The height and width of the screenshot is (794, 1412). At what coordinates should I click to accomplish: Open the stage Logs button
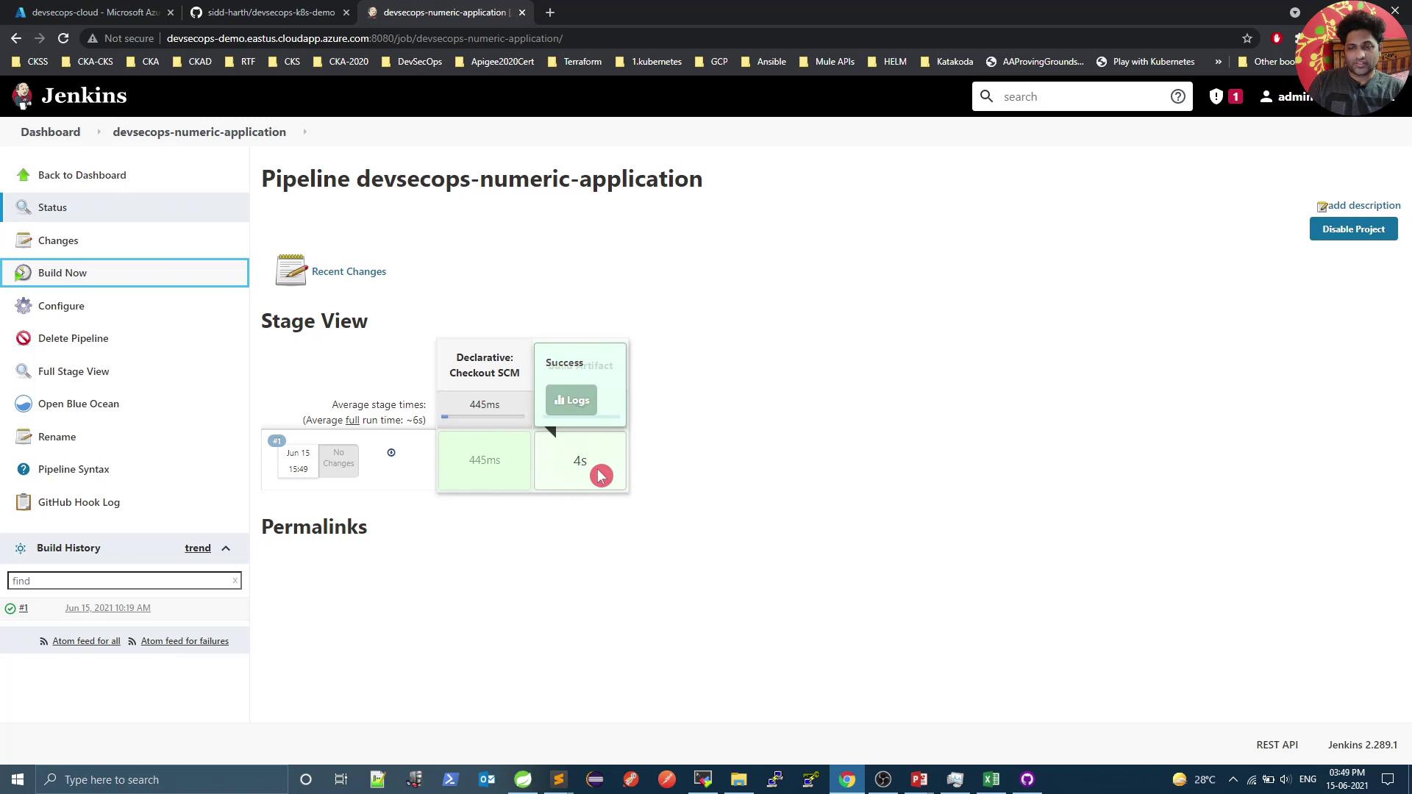[x=571, y=401]
